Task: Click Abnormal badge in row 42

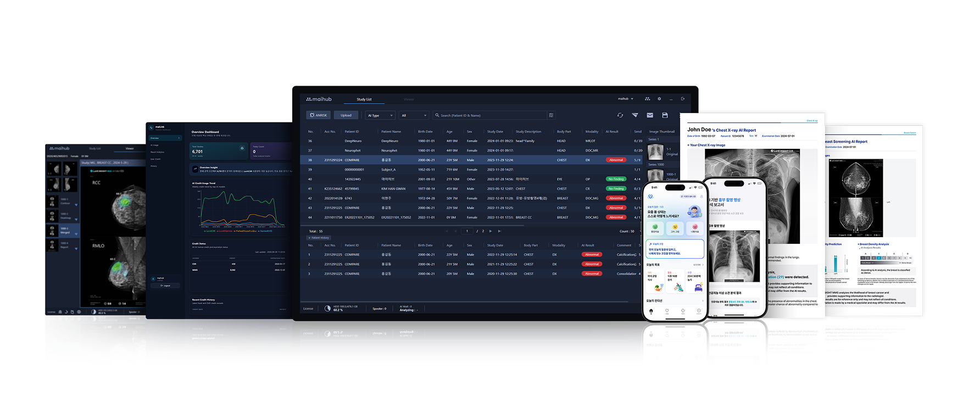Action: [x=616, y=198]
